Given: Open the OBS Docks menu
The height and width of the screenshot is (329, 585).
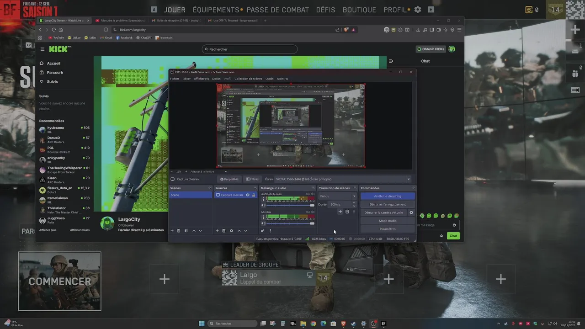Looking at the screenshot, I should [x=216, y=79].
